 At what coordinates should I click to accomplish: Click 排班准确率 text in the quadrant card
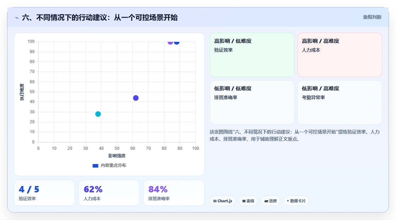(226, 98)
